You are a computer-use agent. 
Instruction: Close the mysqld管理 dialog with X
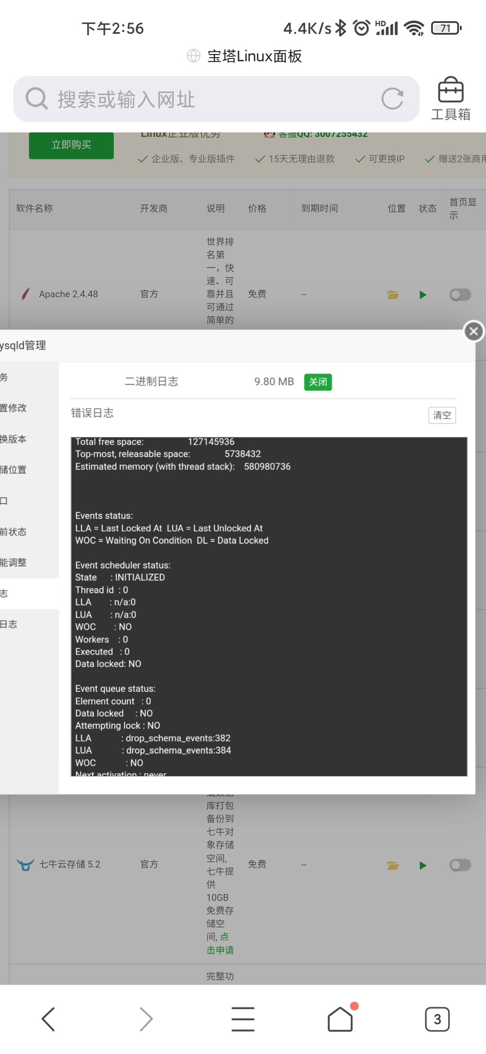click(474, 332)
